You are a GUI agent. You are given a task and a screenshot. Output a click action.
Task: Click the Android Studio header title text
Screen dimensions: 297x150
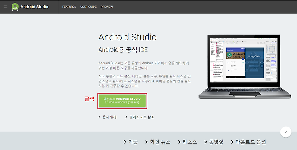(x=35, y=7)
